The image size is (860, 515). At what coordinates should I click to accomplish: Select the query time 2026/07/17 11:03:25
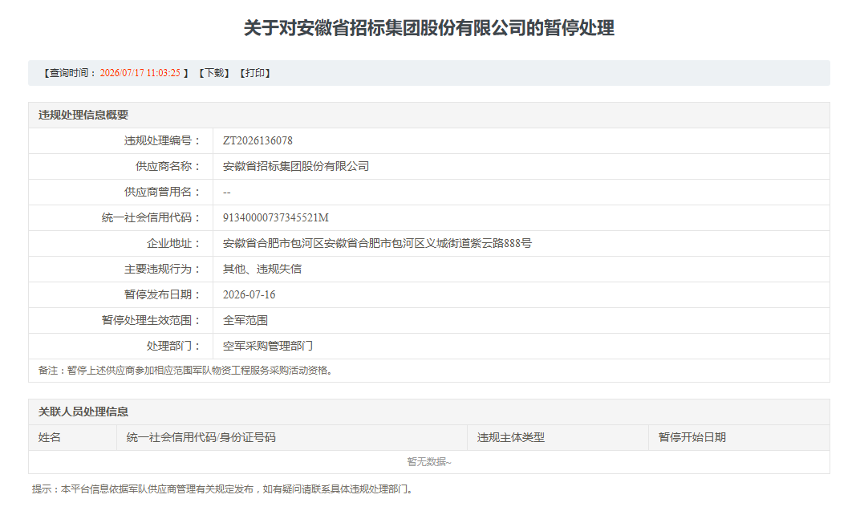(140, 73)
